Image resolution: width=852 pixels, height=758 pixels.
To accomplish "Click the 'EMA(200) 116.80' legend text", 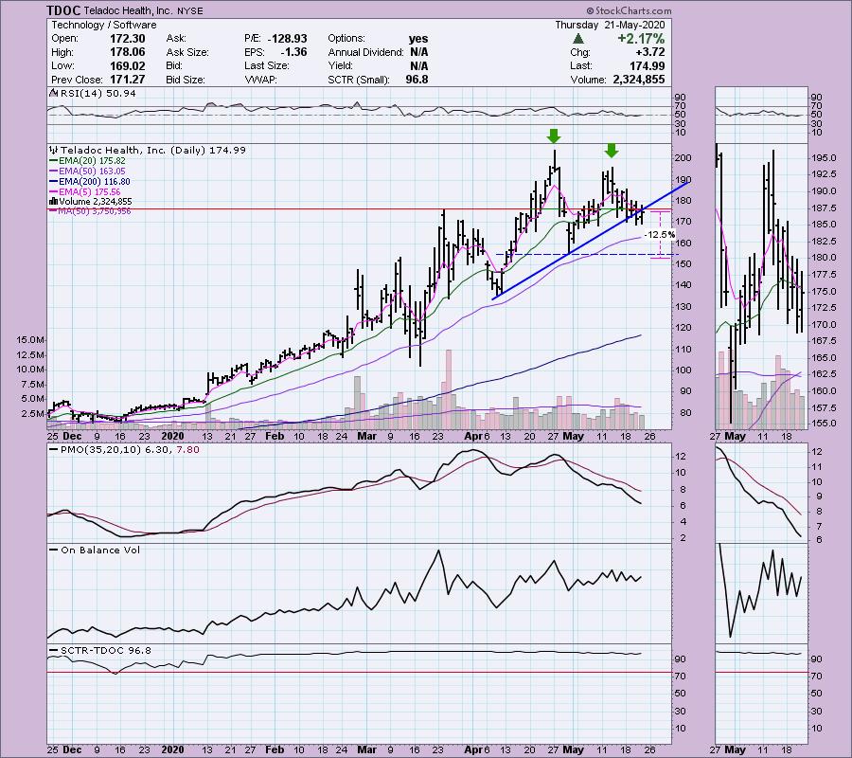I will pyautogui.click(x=95, y=182).
